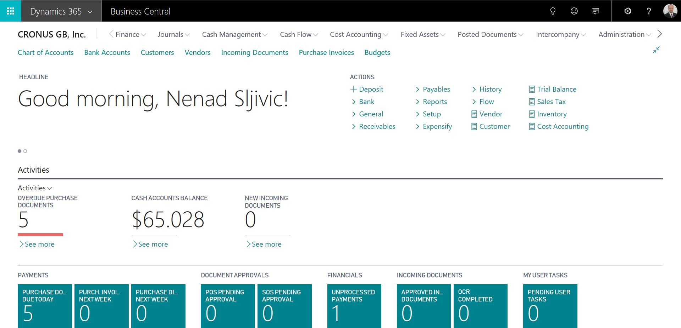Click the Deposit action

[x=367, y=89]
